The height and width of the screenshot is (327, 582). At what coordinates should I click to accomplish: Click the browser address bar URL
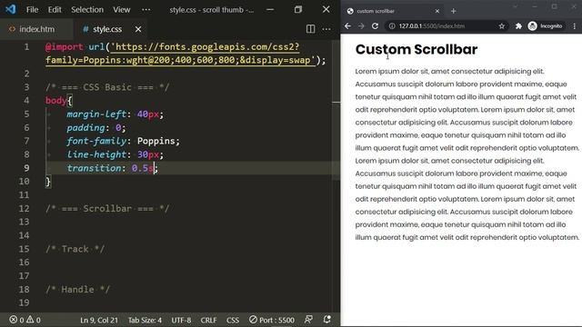point(432,26)
